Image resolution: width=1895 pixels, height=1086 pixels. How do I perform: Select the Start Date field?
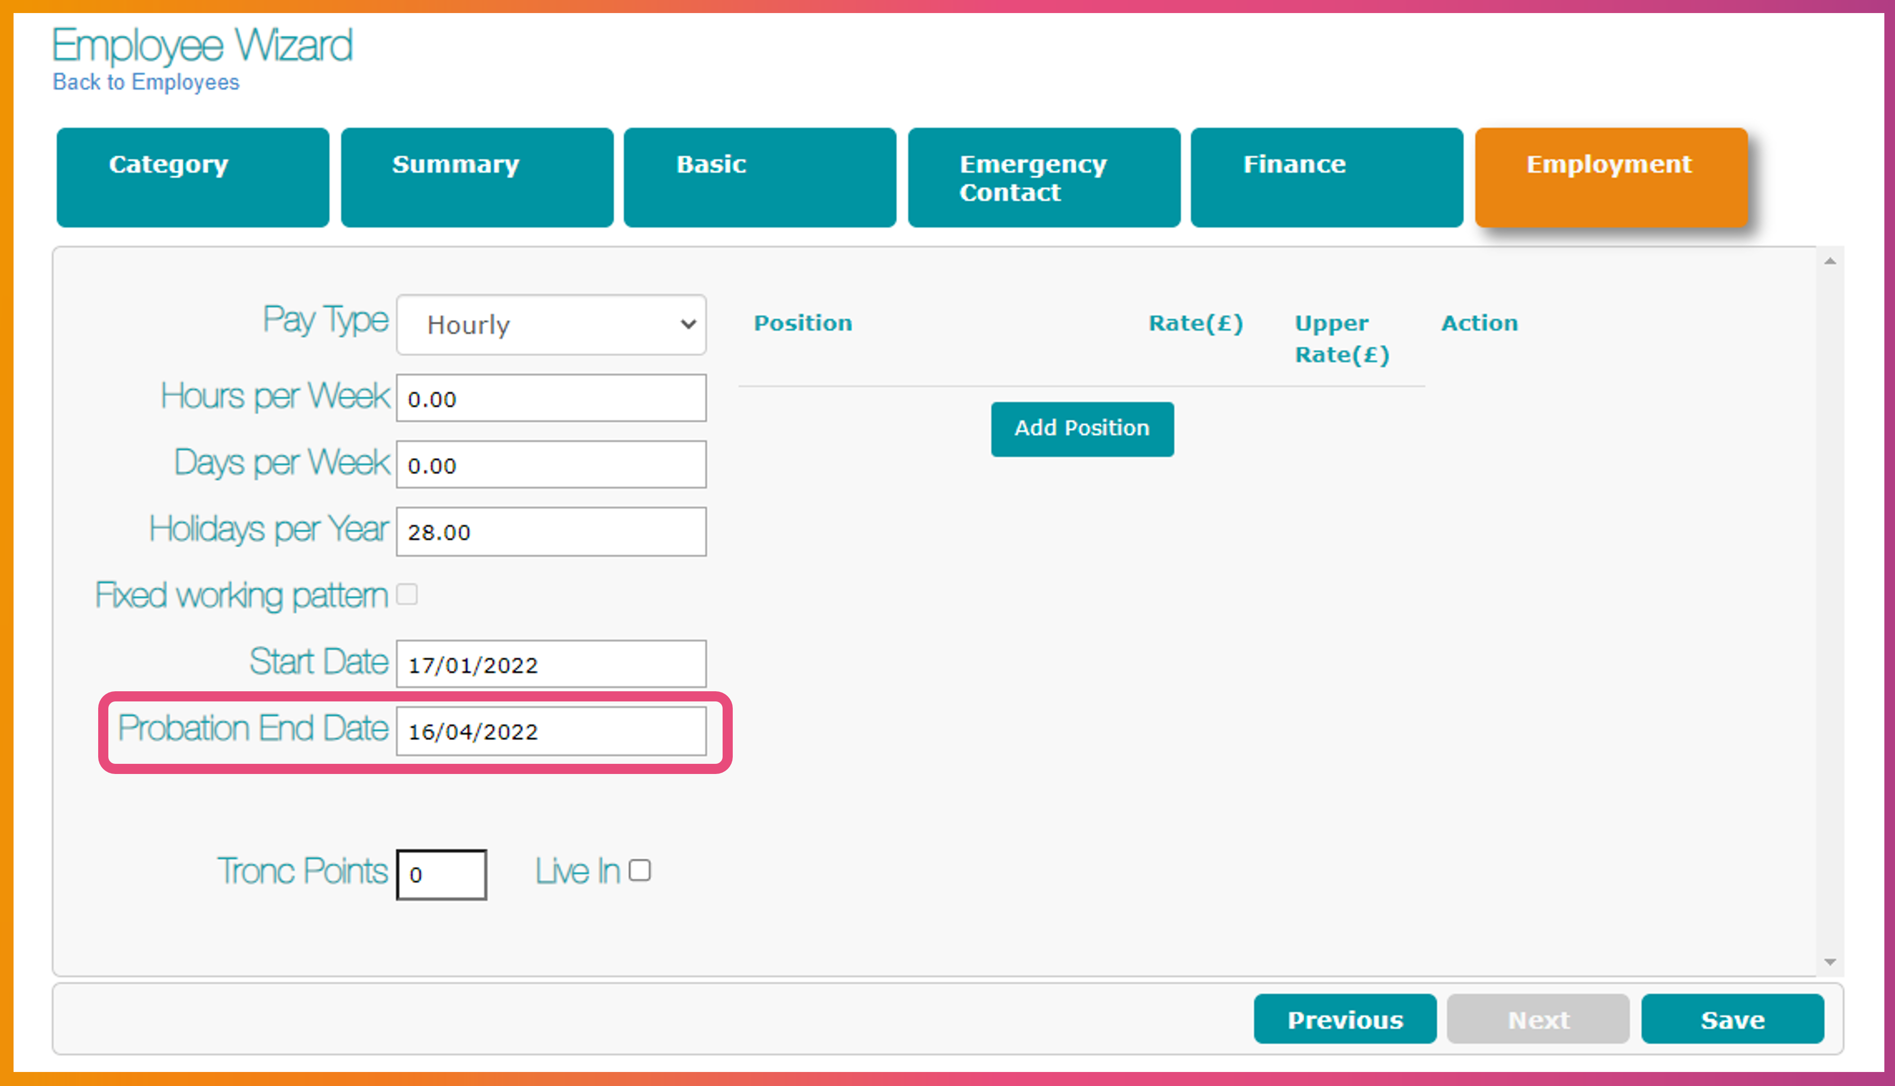click(x=550, y=664)
